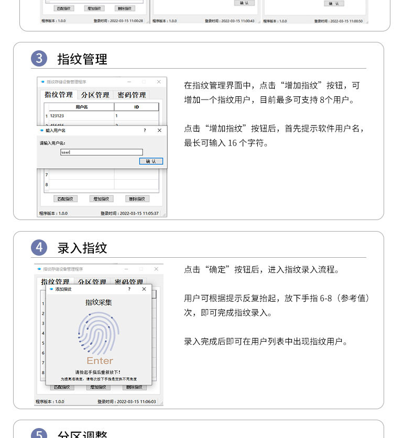This screenshot has width=414, height=438.
Task: Click 增加指纹 button in the step 3 window
Action: [x=101, y=199]
